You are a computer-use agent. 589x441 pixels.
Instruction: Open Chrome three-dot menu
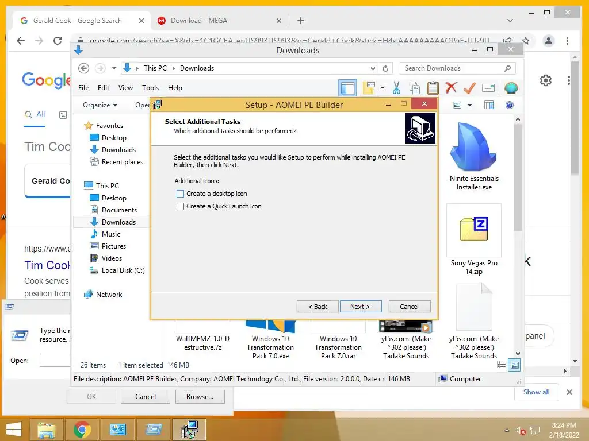coord(567,41)
